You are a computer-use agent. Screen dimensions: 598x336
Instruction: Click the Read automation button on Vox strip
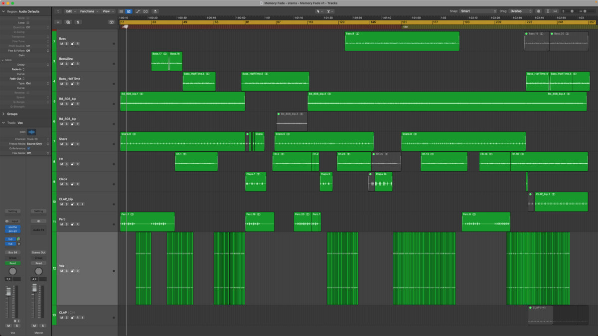pos(12,263)
